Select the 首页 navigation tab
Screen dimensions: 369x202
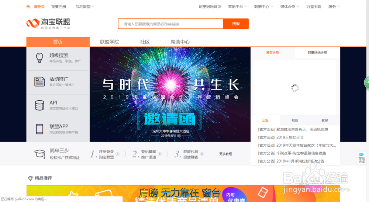point(58,42)
